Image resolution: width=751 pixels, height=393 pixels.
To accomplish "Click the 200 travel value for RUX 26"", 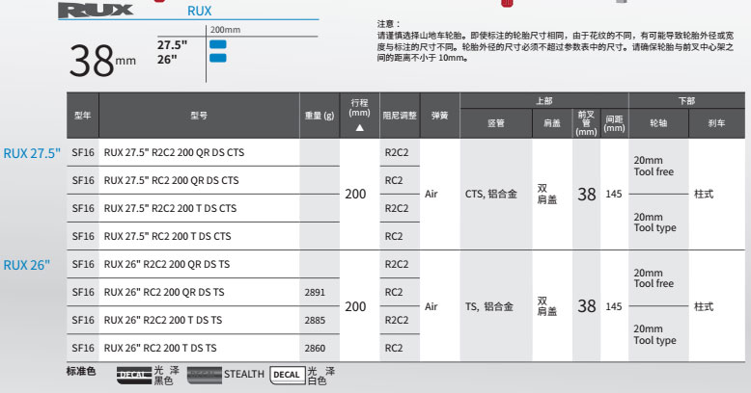I will tap(355, 306).
